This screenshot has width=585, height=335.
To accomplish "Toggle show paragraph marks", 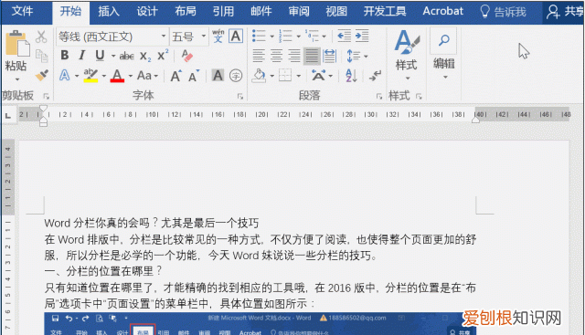I will [375, 76].
